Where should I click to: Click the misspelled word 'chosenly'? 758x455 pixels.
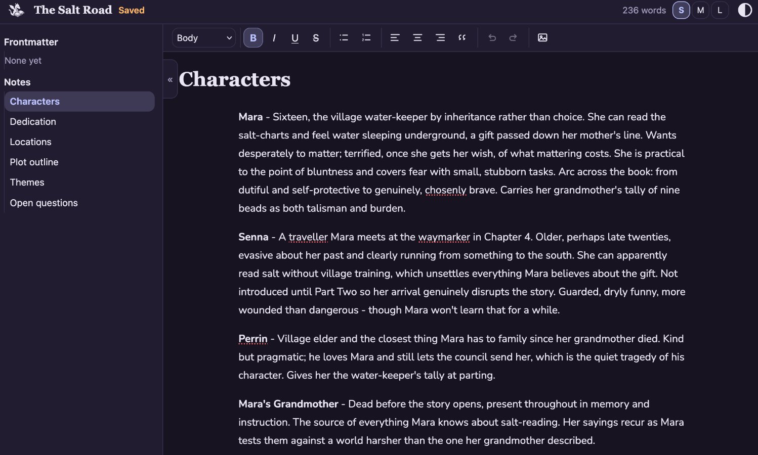click(x=446, y=190)
